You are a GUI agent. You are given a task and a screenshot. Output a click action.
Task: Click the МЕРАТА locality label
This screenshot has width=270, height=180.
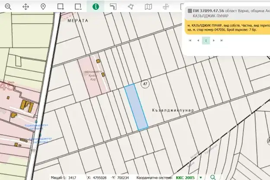point(78,21)
